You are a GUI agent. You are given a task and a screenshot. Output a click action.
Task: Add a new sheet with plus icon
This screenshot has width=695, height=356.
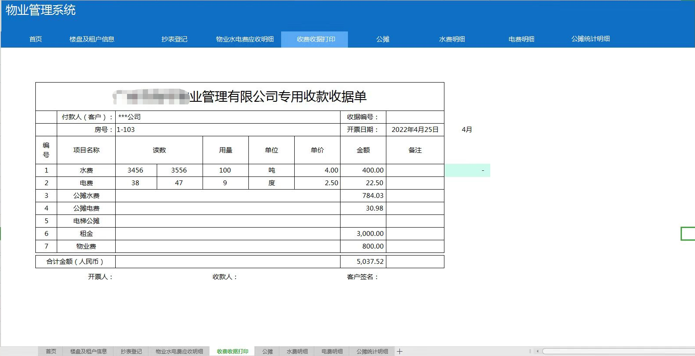click(399, 351)
